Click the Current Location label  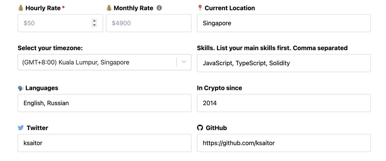(230, 8)
